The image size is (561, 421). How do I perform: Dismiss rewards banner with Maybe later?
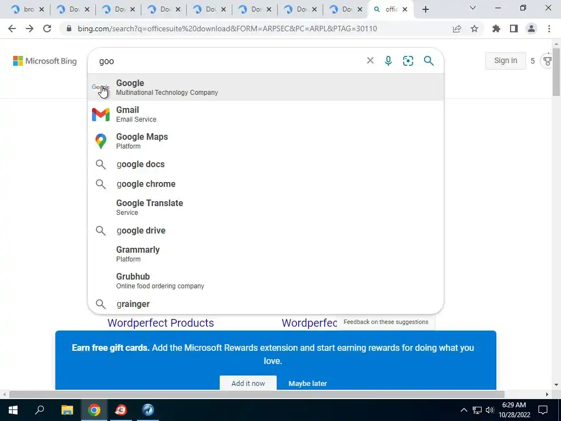(x=308, y=383)
